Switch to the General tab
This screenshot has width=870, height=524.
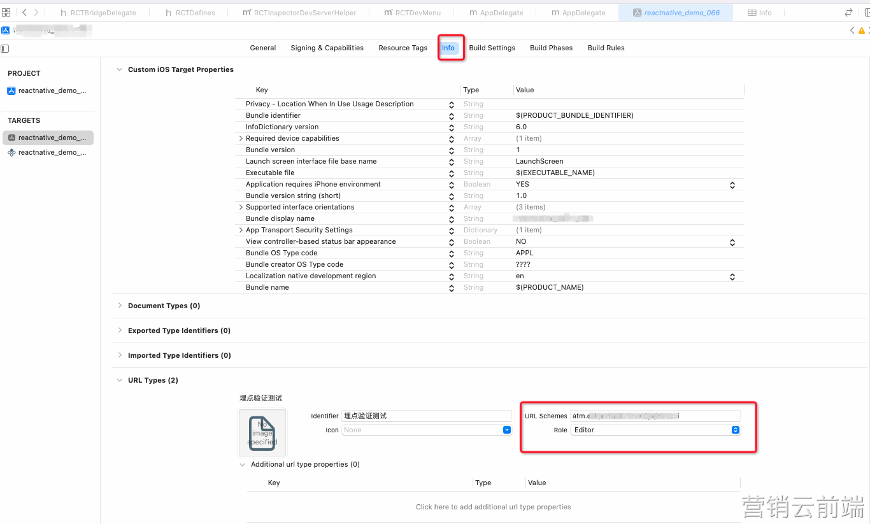click(263, 48)
